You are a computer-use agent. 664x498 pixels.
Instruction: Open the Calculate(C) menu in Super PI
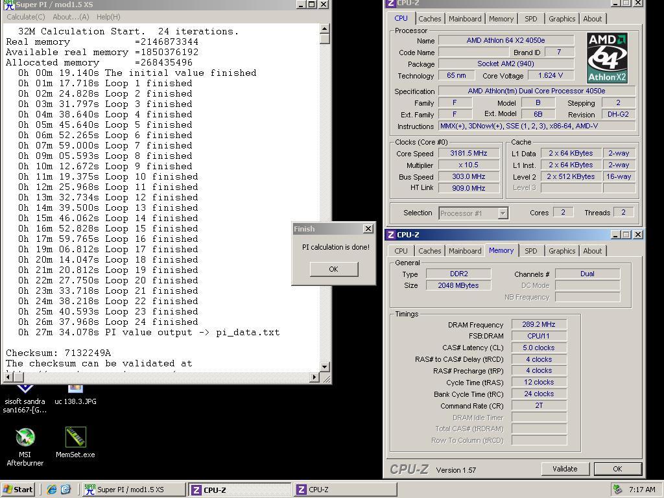click(26, 17)
